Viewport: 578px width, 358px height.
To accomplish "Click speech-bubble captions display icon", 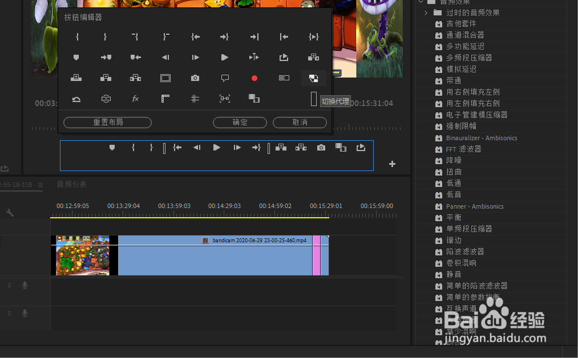I will click(x=225, y=78).
